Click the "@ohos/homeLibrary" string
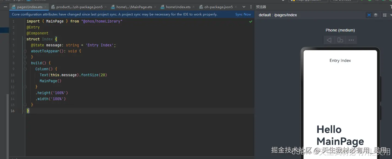Image resolution: width=392 pixels, height=159 pixels. (102, 21)
